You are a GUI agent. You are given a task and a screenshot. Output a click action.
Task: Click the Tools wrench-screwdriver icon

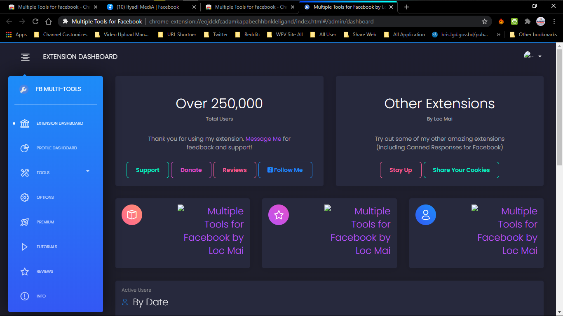coord(25,173)
